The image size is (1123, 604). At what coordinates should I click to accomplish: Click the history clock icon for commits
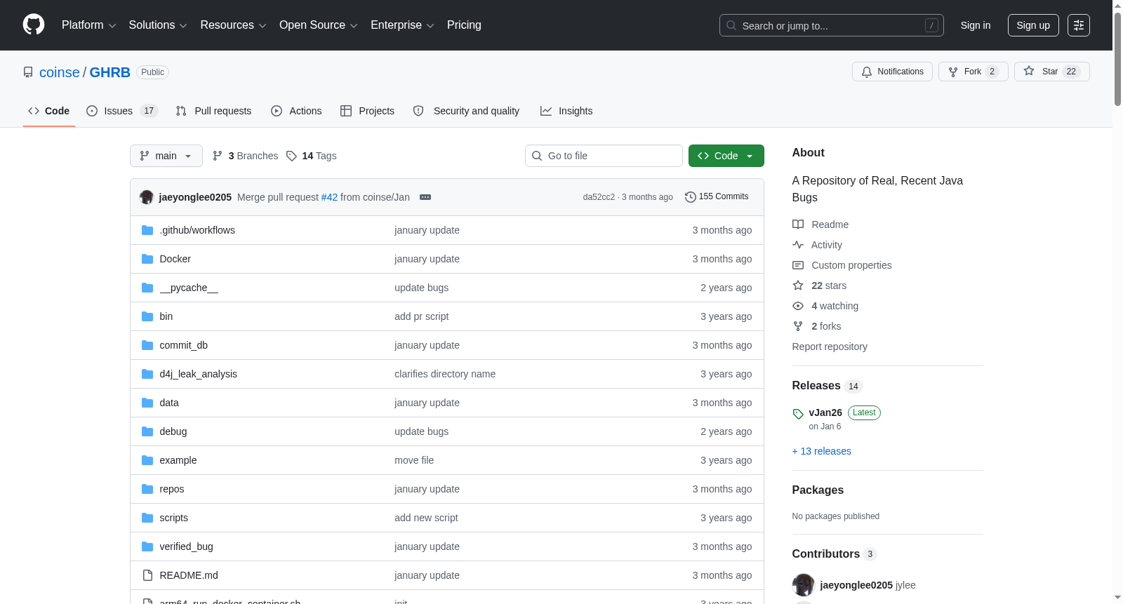(691, 197)
